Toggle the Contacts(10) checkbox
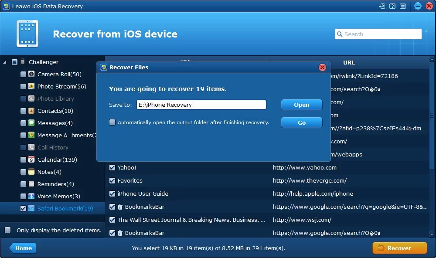The image size is (436, 258). coord(24,111)
